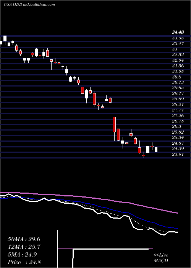The image size is (191, 268).
Task: Click the 26.78 price level label
Action: 178,121
